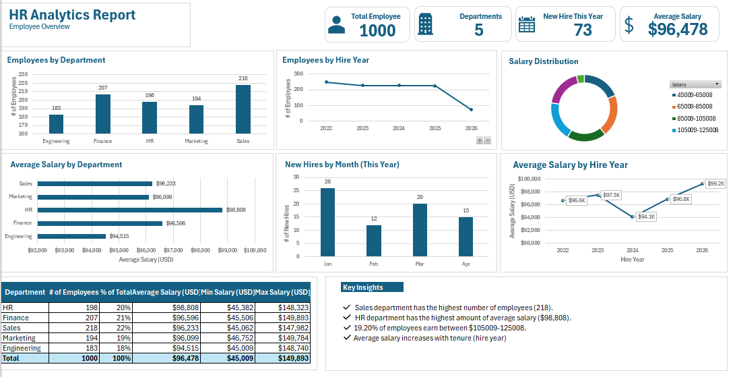Screen dimensions: 735x377
Task: Select the Engineering bar labeled 183
Action: (56, 124)
